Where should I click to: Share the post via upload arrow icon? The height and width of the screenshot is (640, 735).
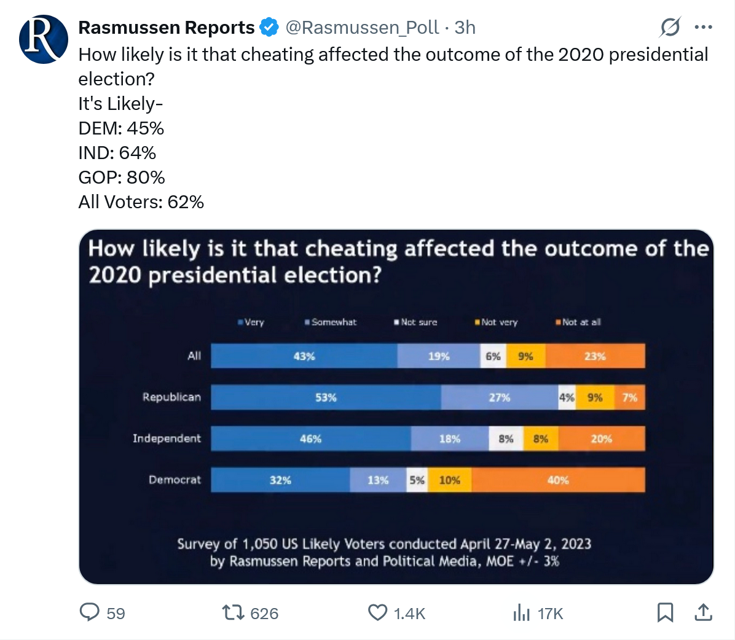[x=703, y=612]
